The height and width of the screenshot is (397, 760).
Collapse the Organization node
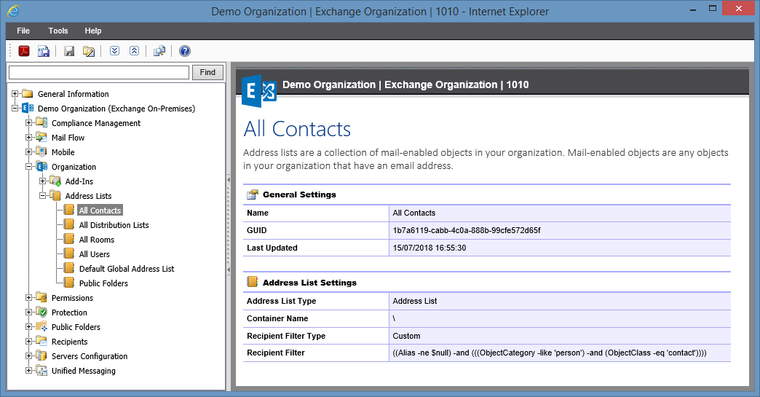coord(28,166)
